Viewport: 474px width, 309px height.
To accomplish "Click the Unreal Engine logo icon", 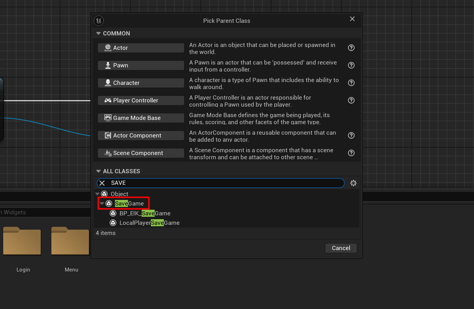I will 99,21.
